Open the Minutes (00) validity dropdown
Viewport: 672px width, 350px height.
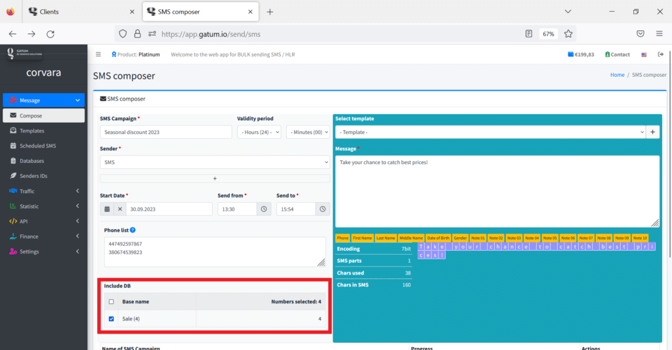pos(308,132)
